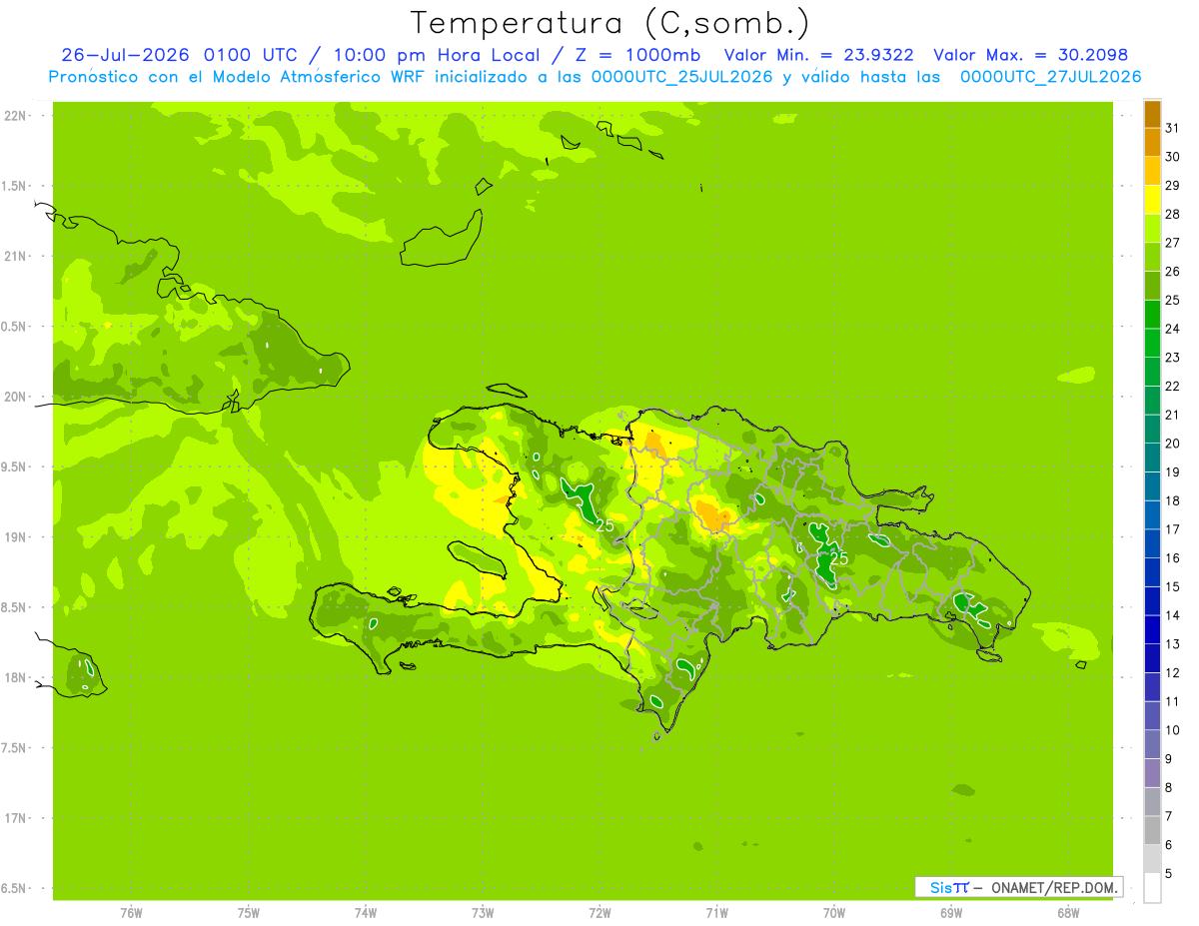Click the 19N latitude axis label

click(15, 537)
